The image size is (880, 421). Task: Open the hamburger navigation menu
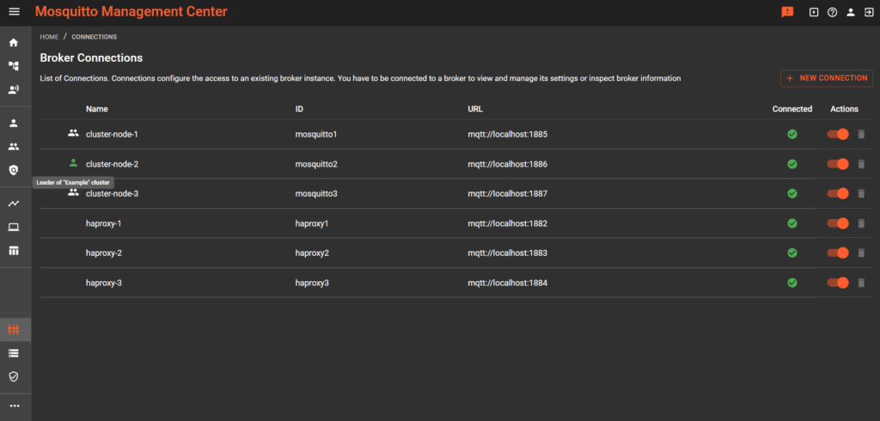pos(13,12)
